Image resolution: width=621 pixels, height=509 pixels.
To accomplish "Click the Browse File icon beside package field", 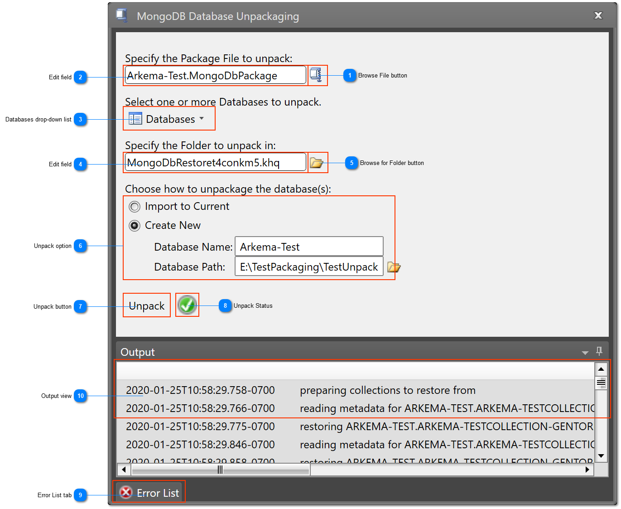I will coord(316,75).
